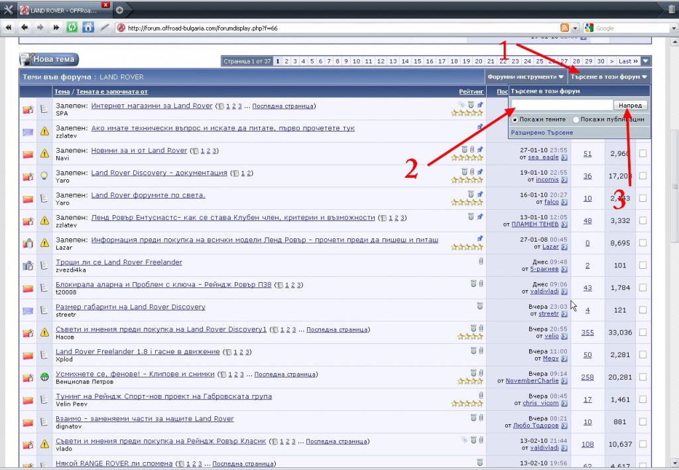Open the 'Разширено Търсене' advanced search link
This screenshot has width=679, height=470.
click(x=541, y=133)
